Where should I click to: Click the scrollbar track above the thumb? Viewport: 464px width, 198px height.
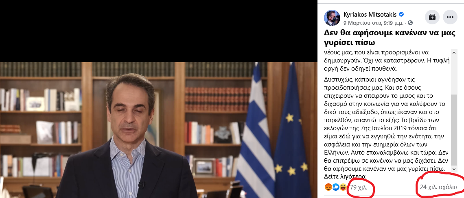(x=454, y=75)
